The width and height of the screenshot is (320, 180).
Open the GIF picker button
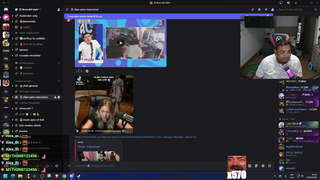pyautogui.click(x=249, y=166)
